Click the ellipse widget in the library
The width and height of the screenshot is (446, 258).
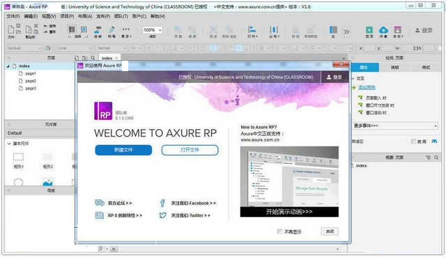click(x=19, y=182)
